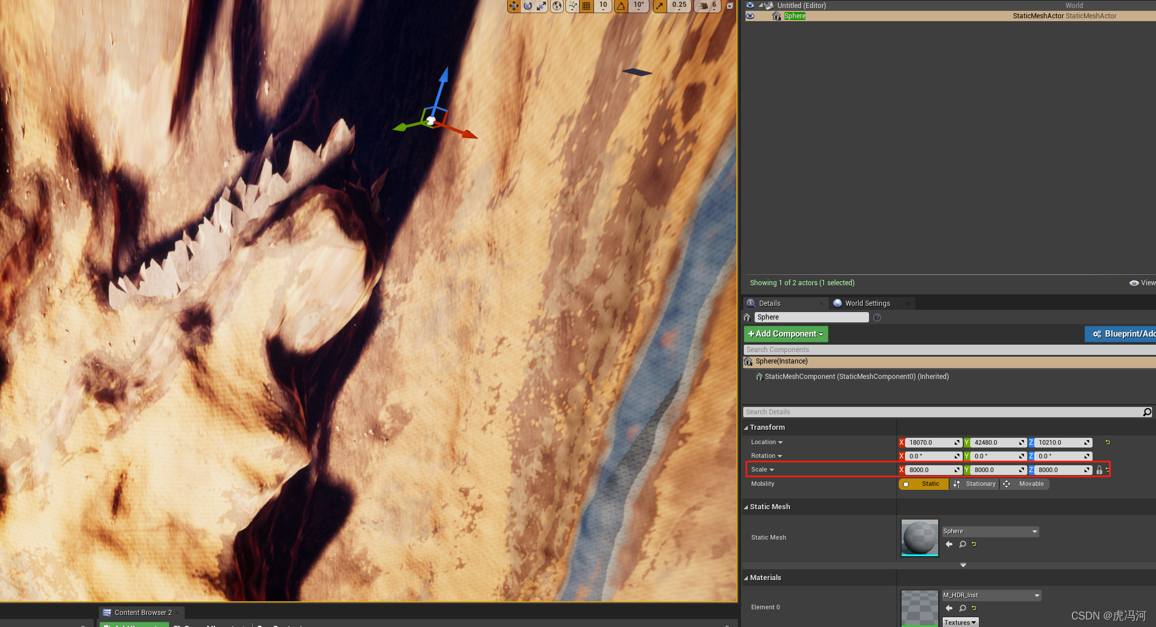The height and width of the screenshot is (627, 1156).
Task: Collapse the Transform section
Action: [x=746, y=428]
